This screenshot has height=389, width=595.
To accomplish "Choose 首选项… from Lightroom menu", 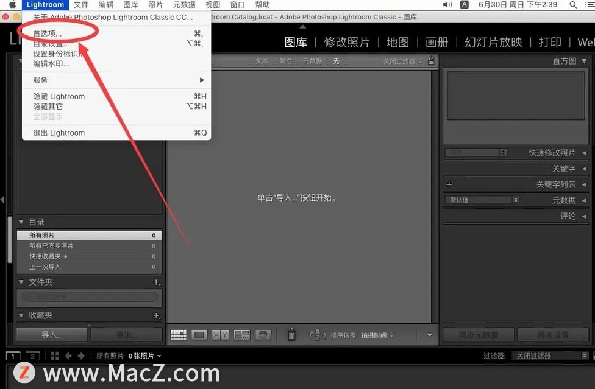I will tap(116, 33).
